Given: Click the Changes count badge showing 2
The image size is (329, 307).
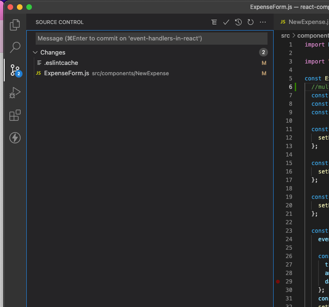Looking at the screenshot, I should [x=263, y=52].
